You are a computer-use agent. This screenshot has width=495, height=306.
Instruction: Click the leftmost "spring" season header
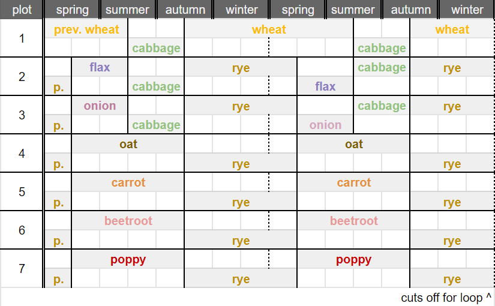72,10
